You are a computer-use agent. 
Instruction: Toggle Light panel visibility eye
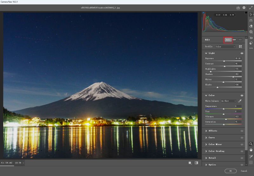coord(242,53)
